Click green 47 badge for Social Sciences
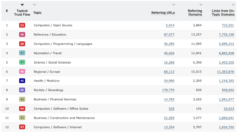This screenshot has width=237, height=133. click(x=22, y=63)
